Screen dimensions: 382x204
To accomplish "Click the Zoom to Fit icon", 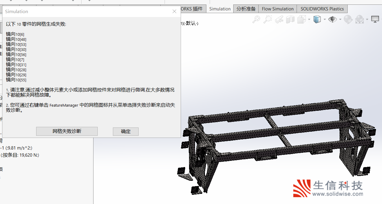I will [256, 20].
